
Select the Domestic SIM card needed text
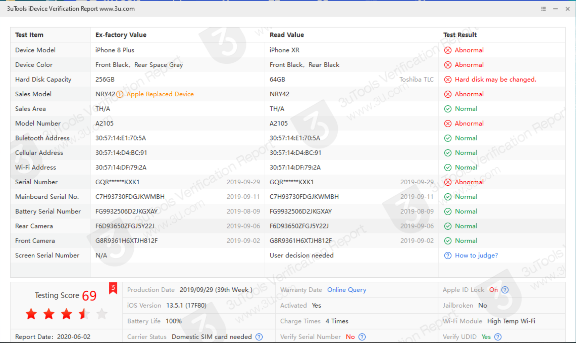click(212, 337)
